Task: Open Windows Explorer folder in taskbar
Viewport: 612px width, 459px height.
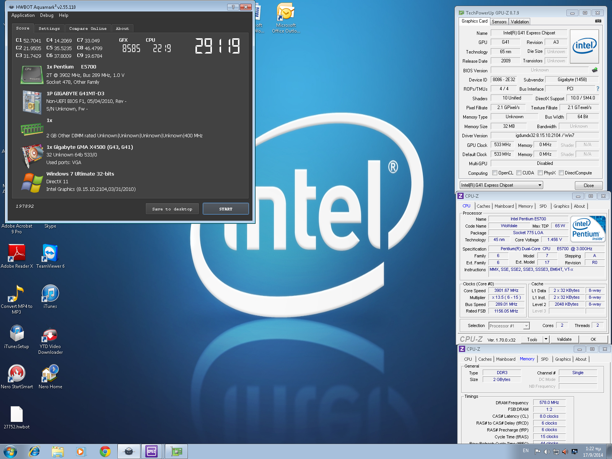Action: (x=58, y=451)
